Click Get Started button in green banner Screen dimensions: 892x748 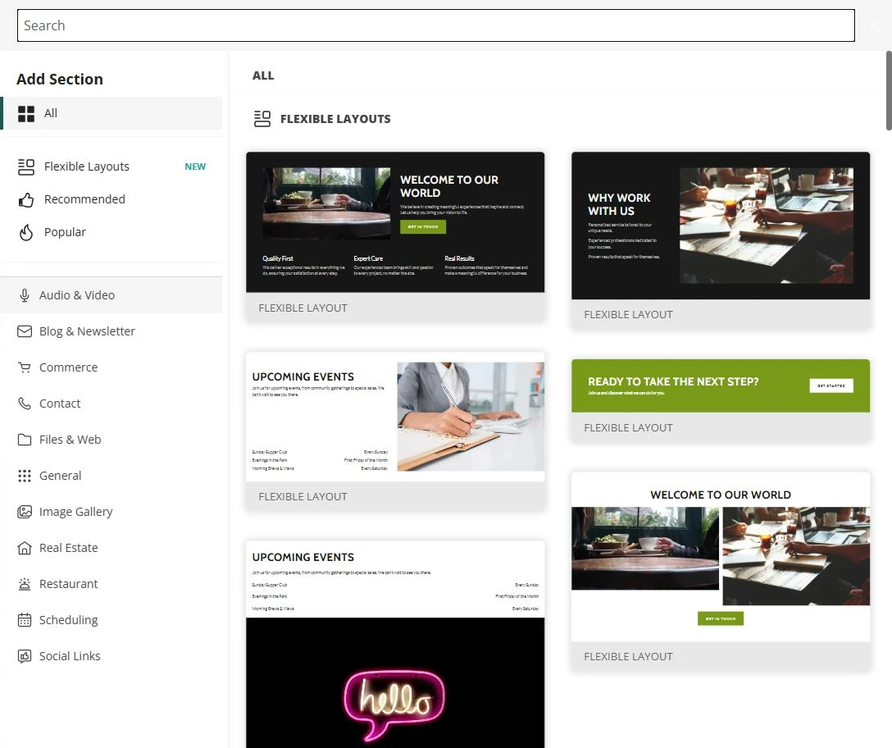(x=831, y=385)
